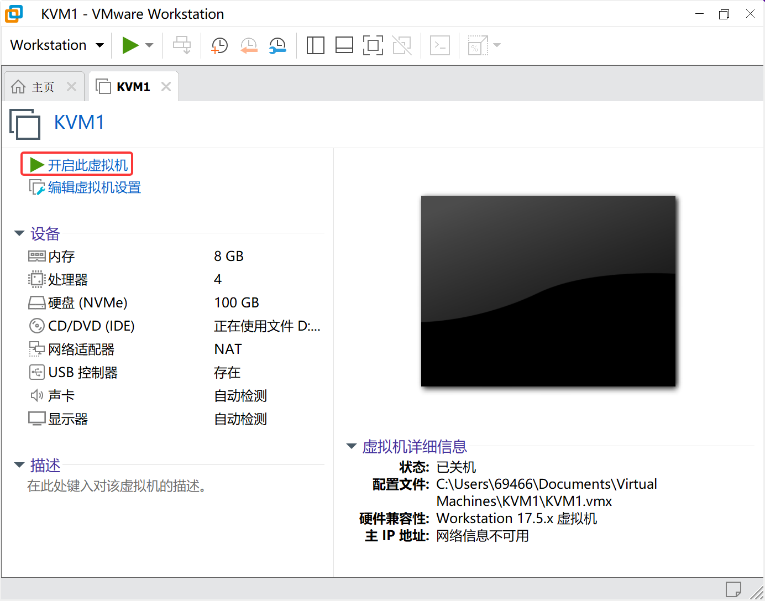Click the edit settings wrench icon
Screen dimensions: 765x601
(37, 187)
